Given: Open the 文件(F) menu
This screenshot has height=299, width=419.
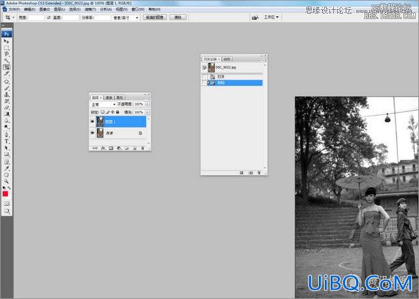Looking at the screenshot, I should click(14, 9).
